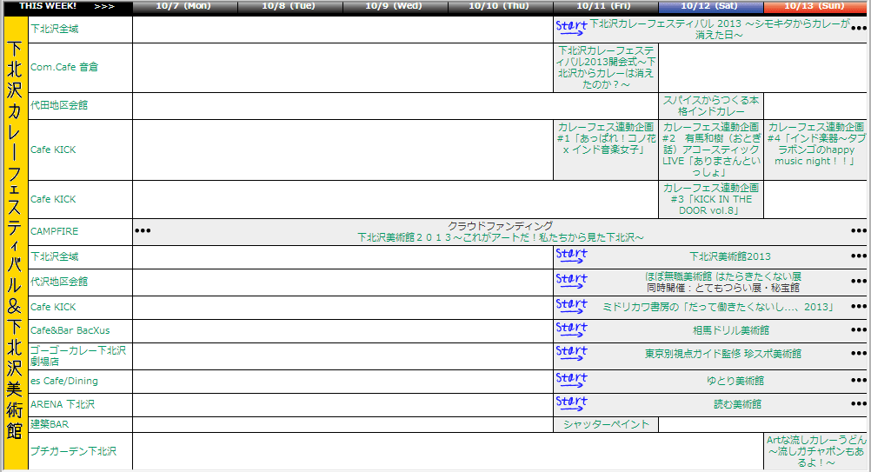Viewport: 871px width, 472px height.
Task: Select the 10/12 (Sat) column header
Action: coord(709,6)
